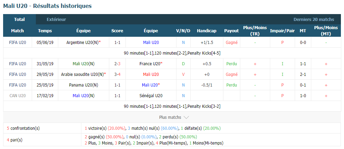The image size is (344, 149).
Task: Click the 1-1 score in the Sénégal U20 row
Action: click(x=118, y=96)
